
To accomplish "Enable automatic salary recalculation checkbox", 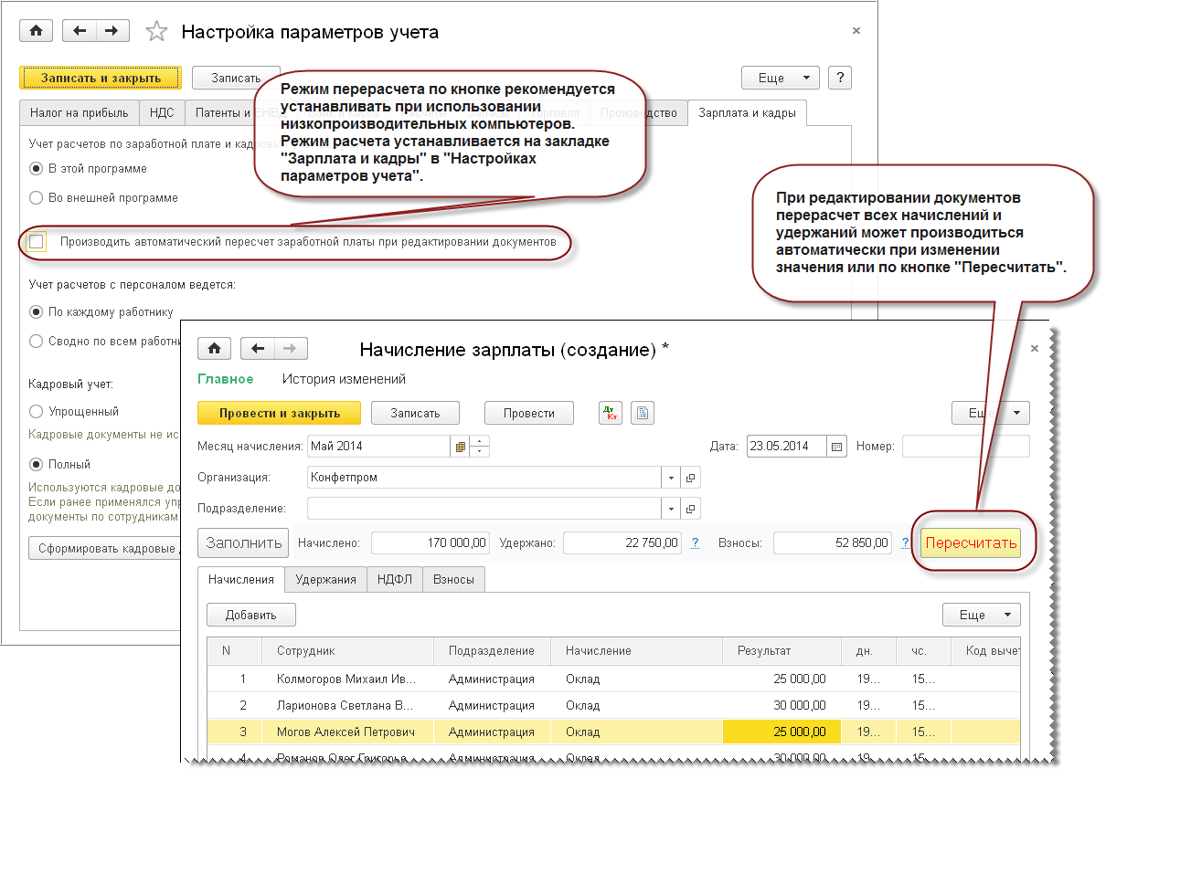I will click(x=37, y=242).
